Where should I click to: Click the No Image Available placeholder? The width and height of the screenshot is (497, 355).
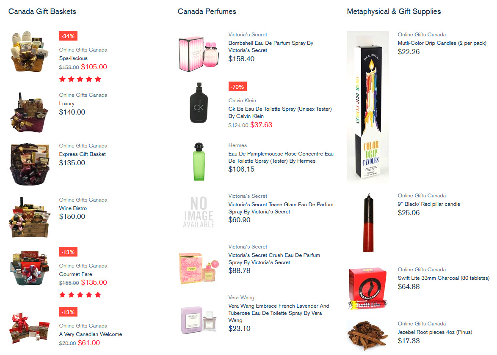[198, 211]
